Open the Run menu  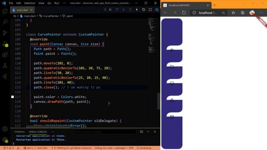57,3
